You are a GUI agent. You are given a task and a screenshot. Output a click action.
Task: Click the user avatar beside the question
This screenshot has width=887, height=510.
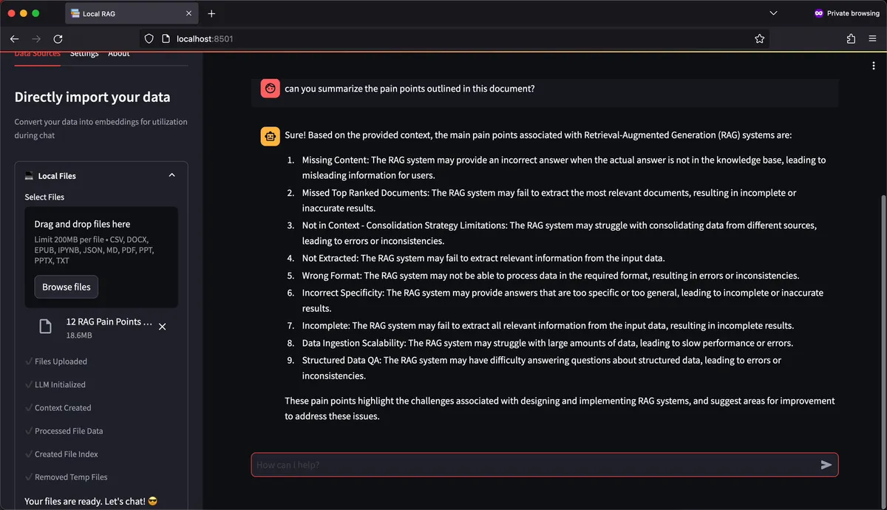click(x=271, y=89)
